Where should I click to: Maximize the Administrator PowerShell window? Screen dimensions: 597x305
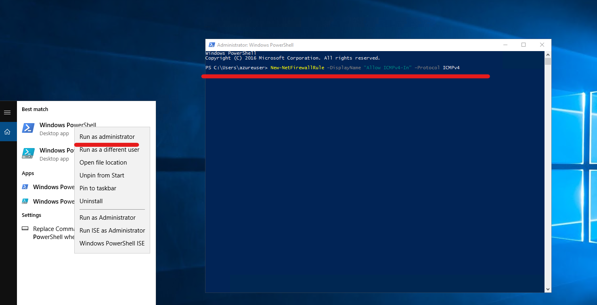pos(524,45)
